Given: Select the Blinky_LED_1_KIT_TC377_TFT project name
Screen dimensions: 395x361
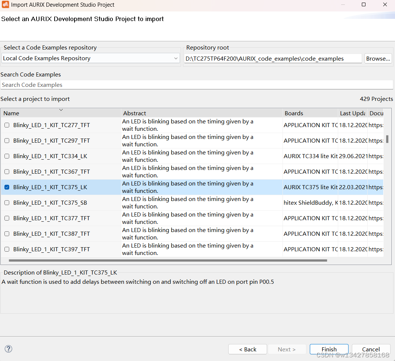Looking at the screenshot, I should (51, 218).
